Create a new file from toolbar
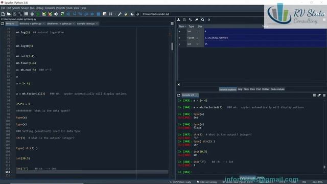 tap(3, 14)
